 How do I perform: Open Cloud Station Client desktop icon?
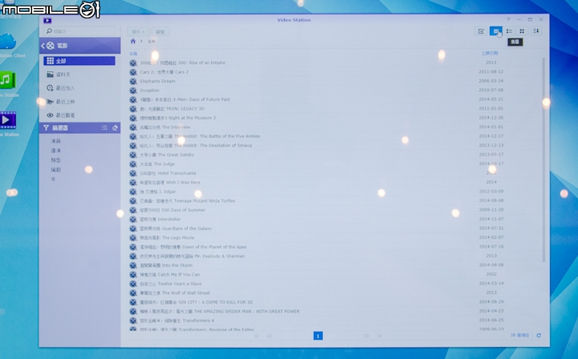coord(7,41)
